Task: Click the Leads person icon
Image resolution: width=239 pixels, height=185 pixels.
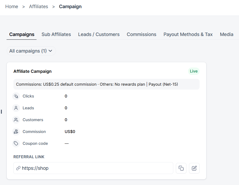Action: click(x=16, y=108)
